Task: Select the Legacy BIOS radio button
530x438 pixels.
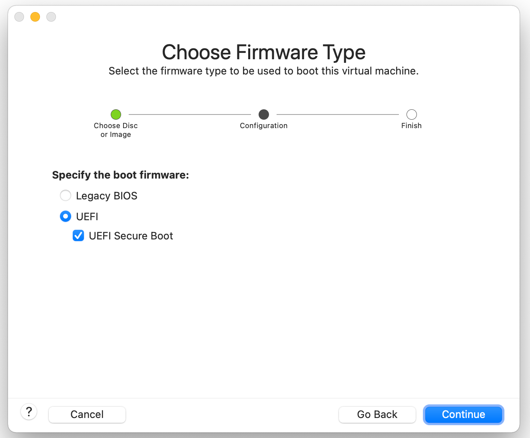Action: point(66,195)
